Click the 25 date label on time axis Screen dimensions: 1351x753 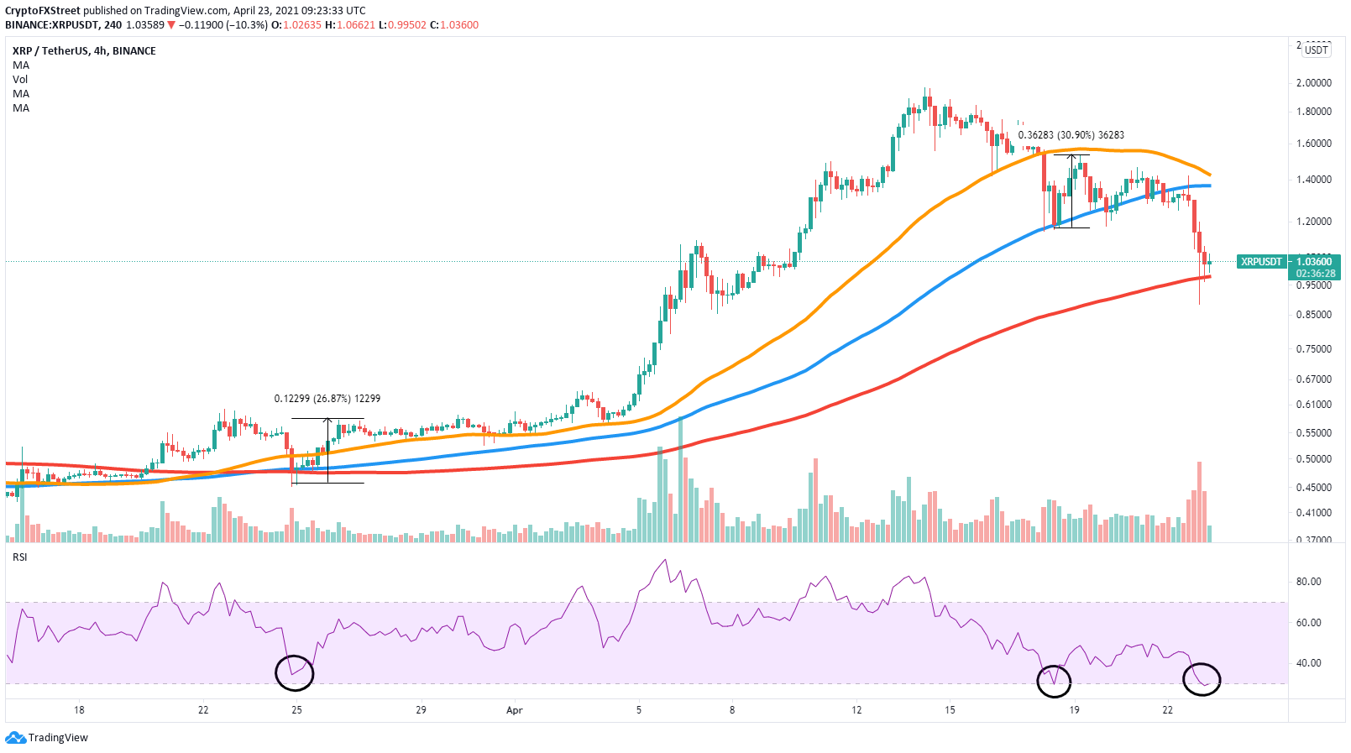click(296, 710)
